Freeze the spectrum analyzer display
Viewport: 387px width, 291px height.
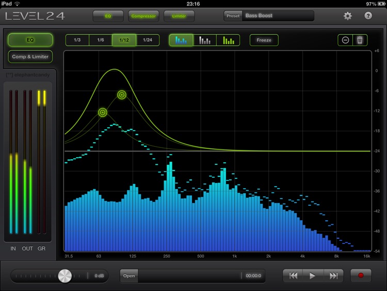[x=264, y=40]
